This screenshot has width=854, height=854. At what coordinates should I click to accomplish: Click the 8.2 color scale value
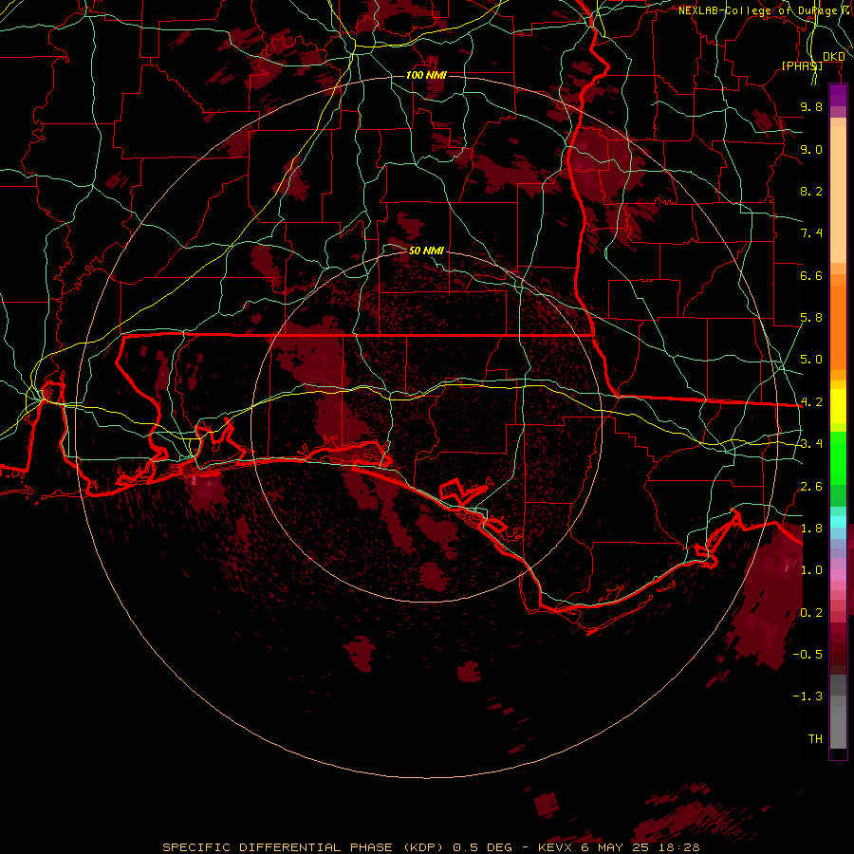click(x=811, y=191)
